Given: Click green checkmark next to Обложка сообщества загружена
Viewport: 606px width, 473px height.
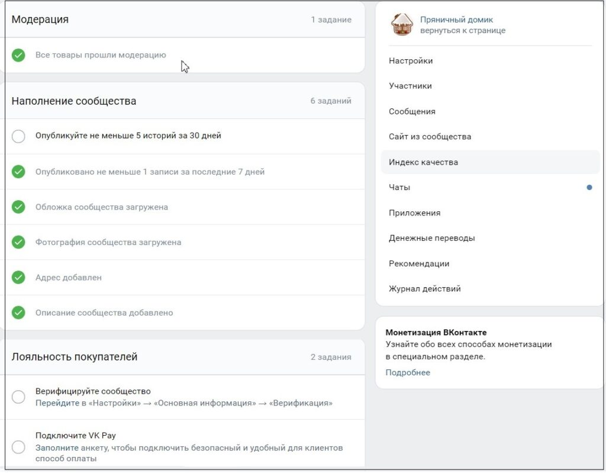Looking at the screenshot, I should click(x=18, y=207).
